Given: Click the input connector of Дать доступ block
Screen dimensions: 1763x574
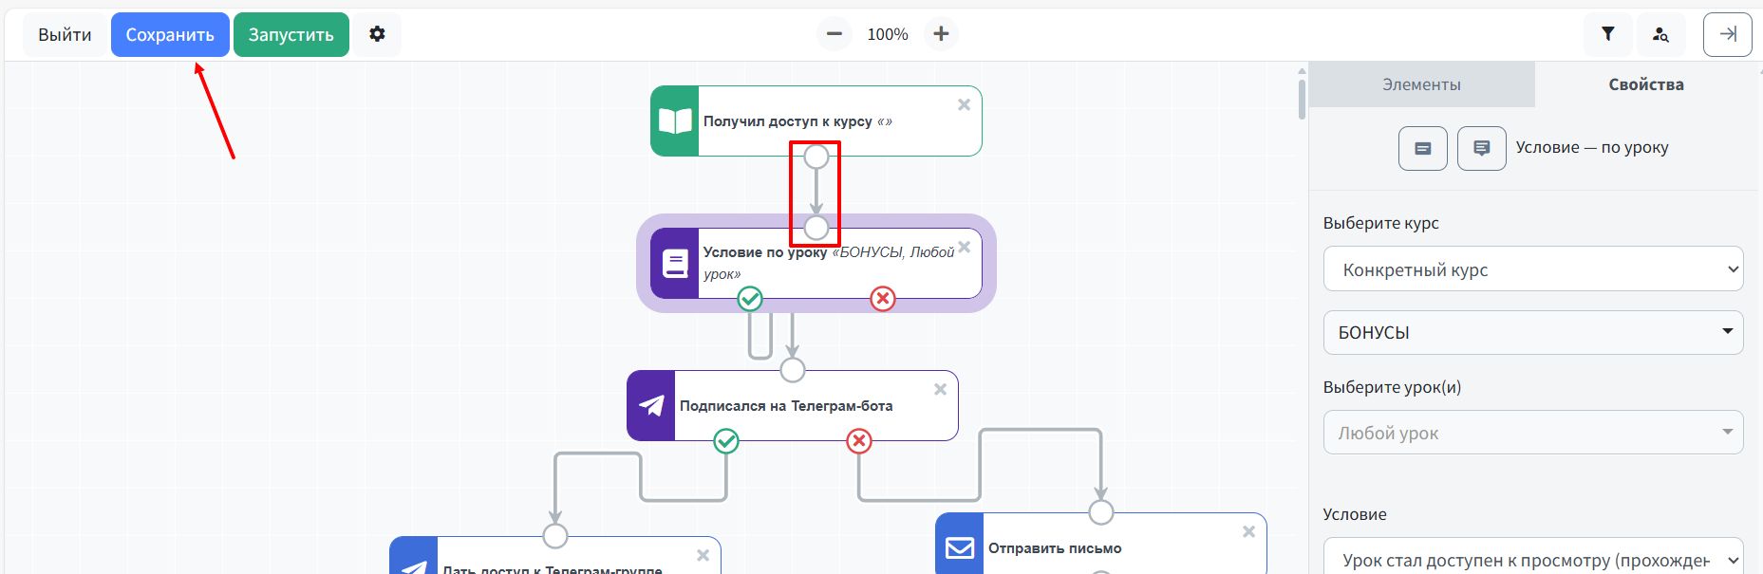Looking at the screenshot, I should 555,536.
